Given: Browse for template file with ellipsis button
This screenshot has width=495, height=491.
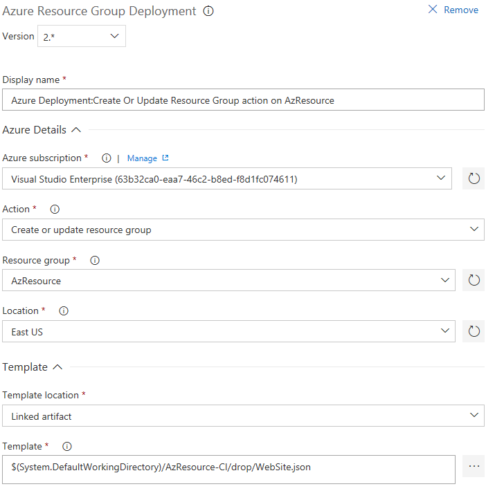Looking at the screenshot, I should click(x=474, y=467).
